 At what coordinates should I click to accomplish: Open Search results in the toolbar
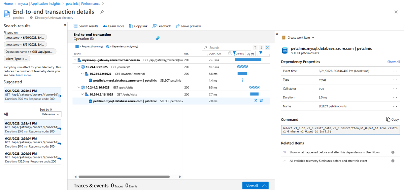86,26
